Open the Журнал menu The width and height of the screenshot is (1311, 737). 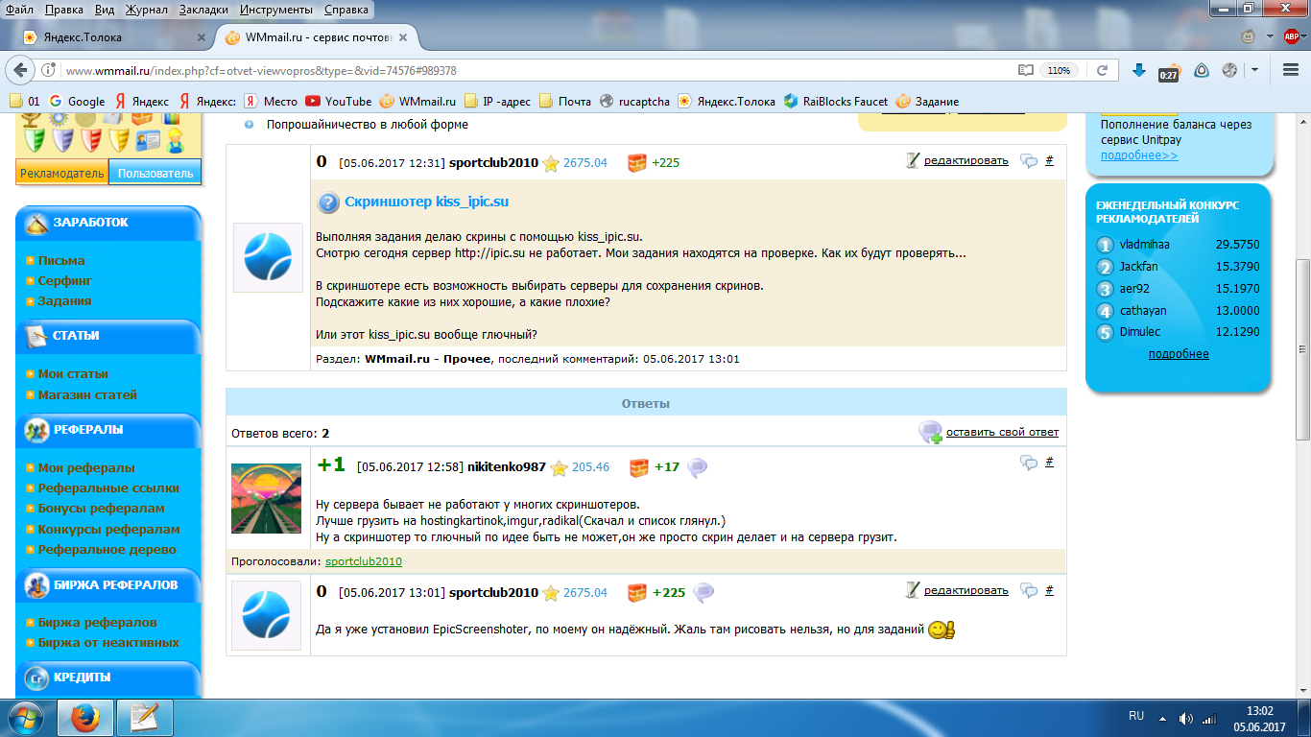[145, 9]
